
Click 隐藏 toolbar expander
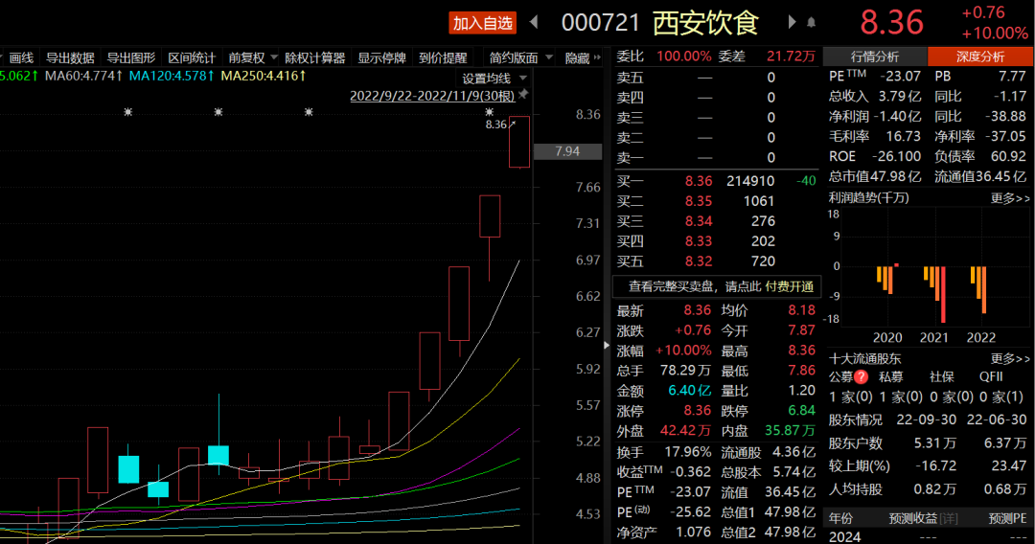pyautogui.click(x=583, y=58)
